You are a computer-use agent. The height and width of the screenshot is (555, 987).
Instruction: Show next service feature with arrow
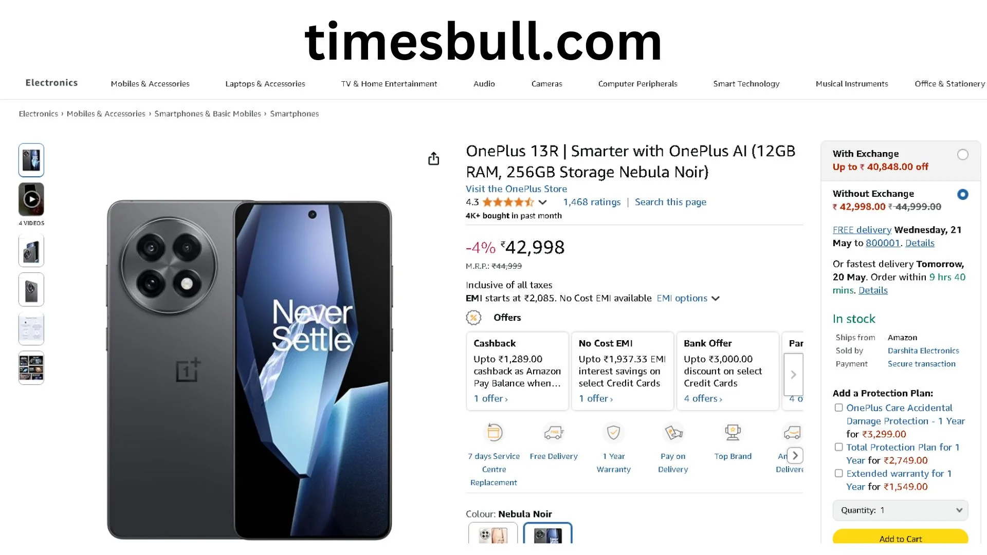795,456
